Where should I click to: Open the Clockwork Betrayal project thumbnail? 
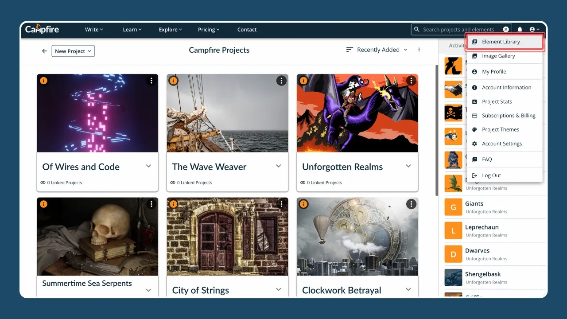pyautogui.click(x=357, y=237)
